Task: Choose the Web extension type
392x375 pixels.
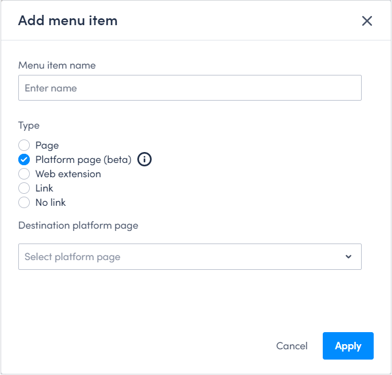Action: pyautogui.click(x=24, y=174)
